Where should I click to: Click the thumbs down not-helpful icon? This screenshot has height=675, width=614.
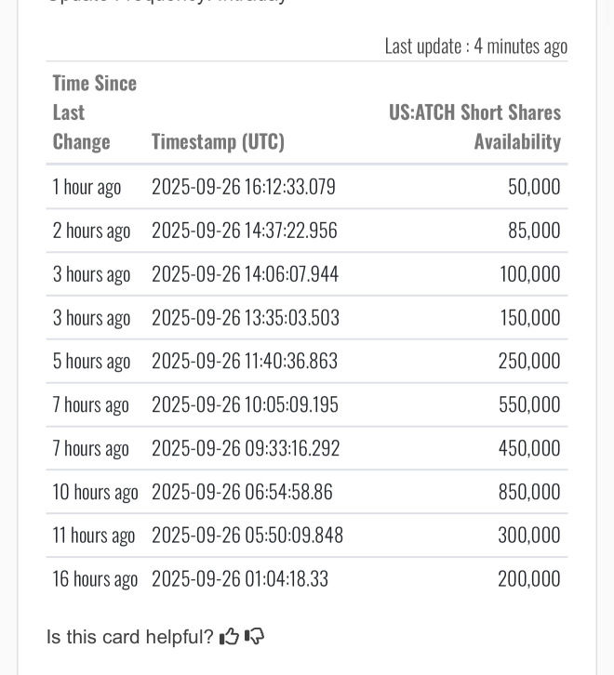[254, 637]
